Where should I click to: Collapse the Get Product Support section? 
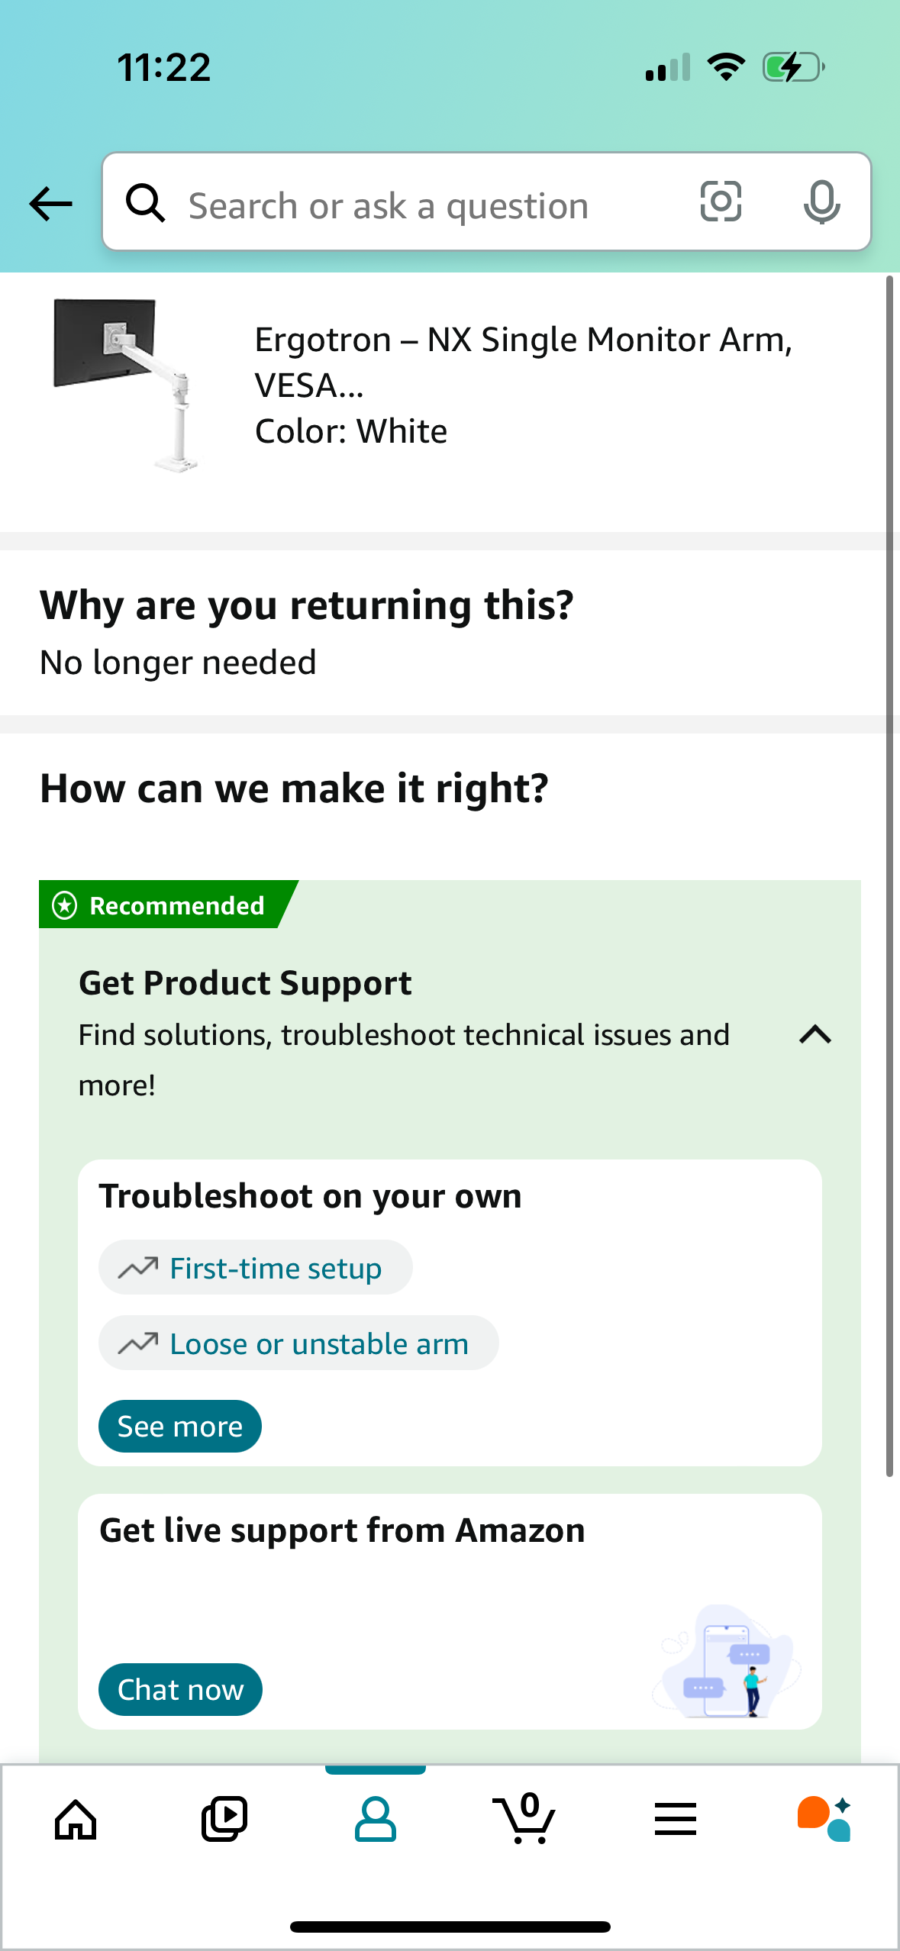coord(814,1035)
